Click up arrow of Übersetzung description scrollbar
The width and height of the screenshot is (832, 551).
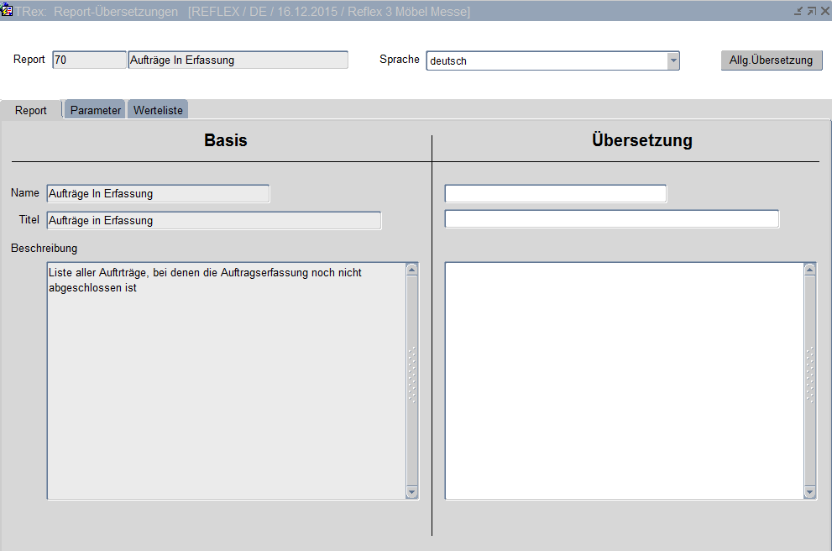click(809, 270)
